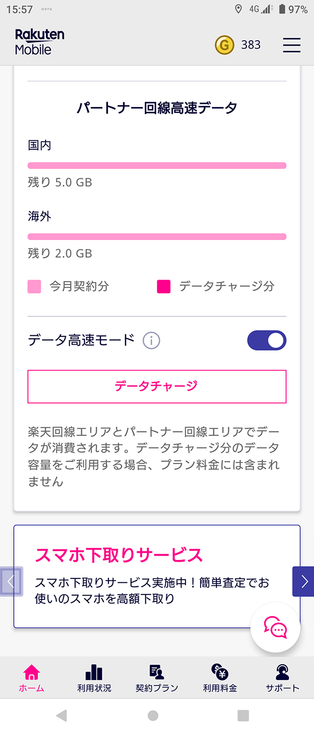Open the 利用料金 tab
314x734 pixels.
click(x=220, y=678)
